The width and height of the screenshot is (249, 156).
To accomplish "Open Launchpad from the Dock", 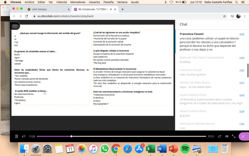I will coord(36,149).
